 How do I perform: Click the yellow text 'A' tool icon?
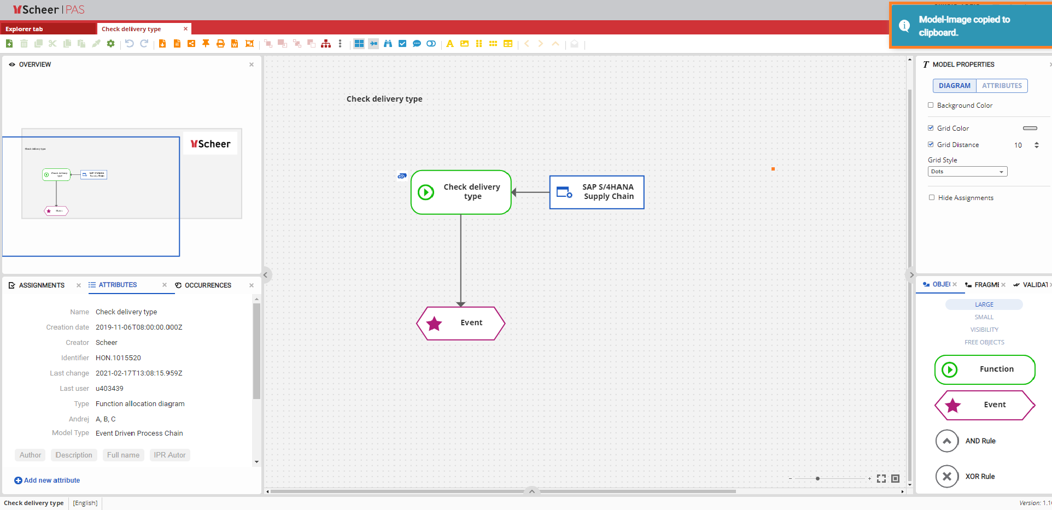tap(449, 44)
